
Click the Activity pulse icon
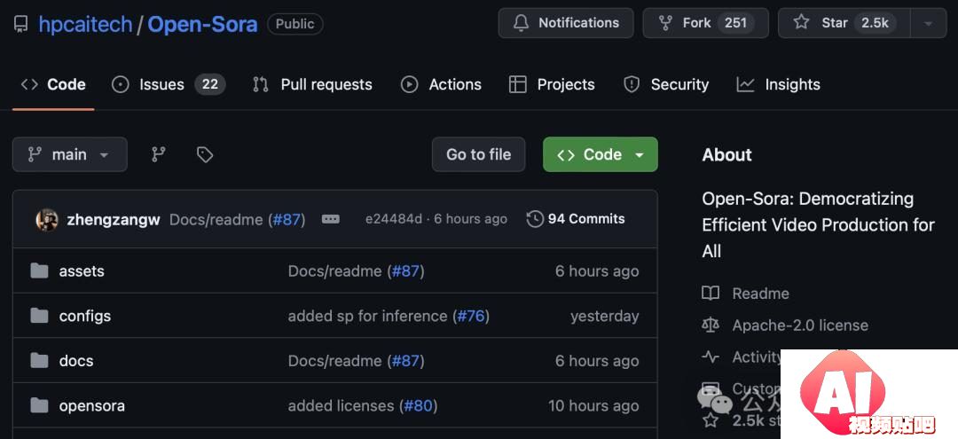coord(711,357)
